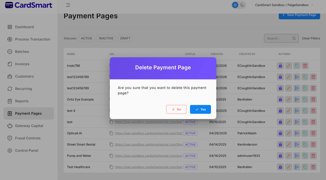The height and width of the screenshot is (180, 326).
Task: Click the search magnifier icon
Action: 294,38
